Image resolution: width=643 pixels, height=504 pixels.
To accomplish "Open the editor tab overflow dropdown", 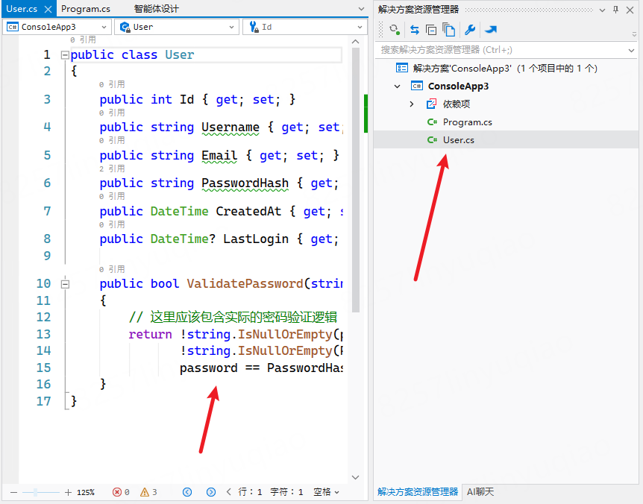I will (361, 9).
